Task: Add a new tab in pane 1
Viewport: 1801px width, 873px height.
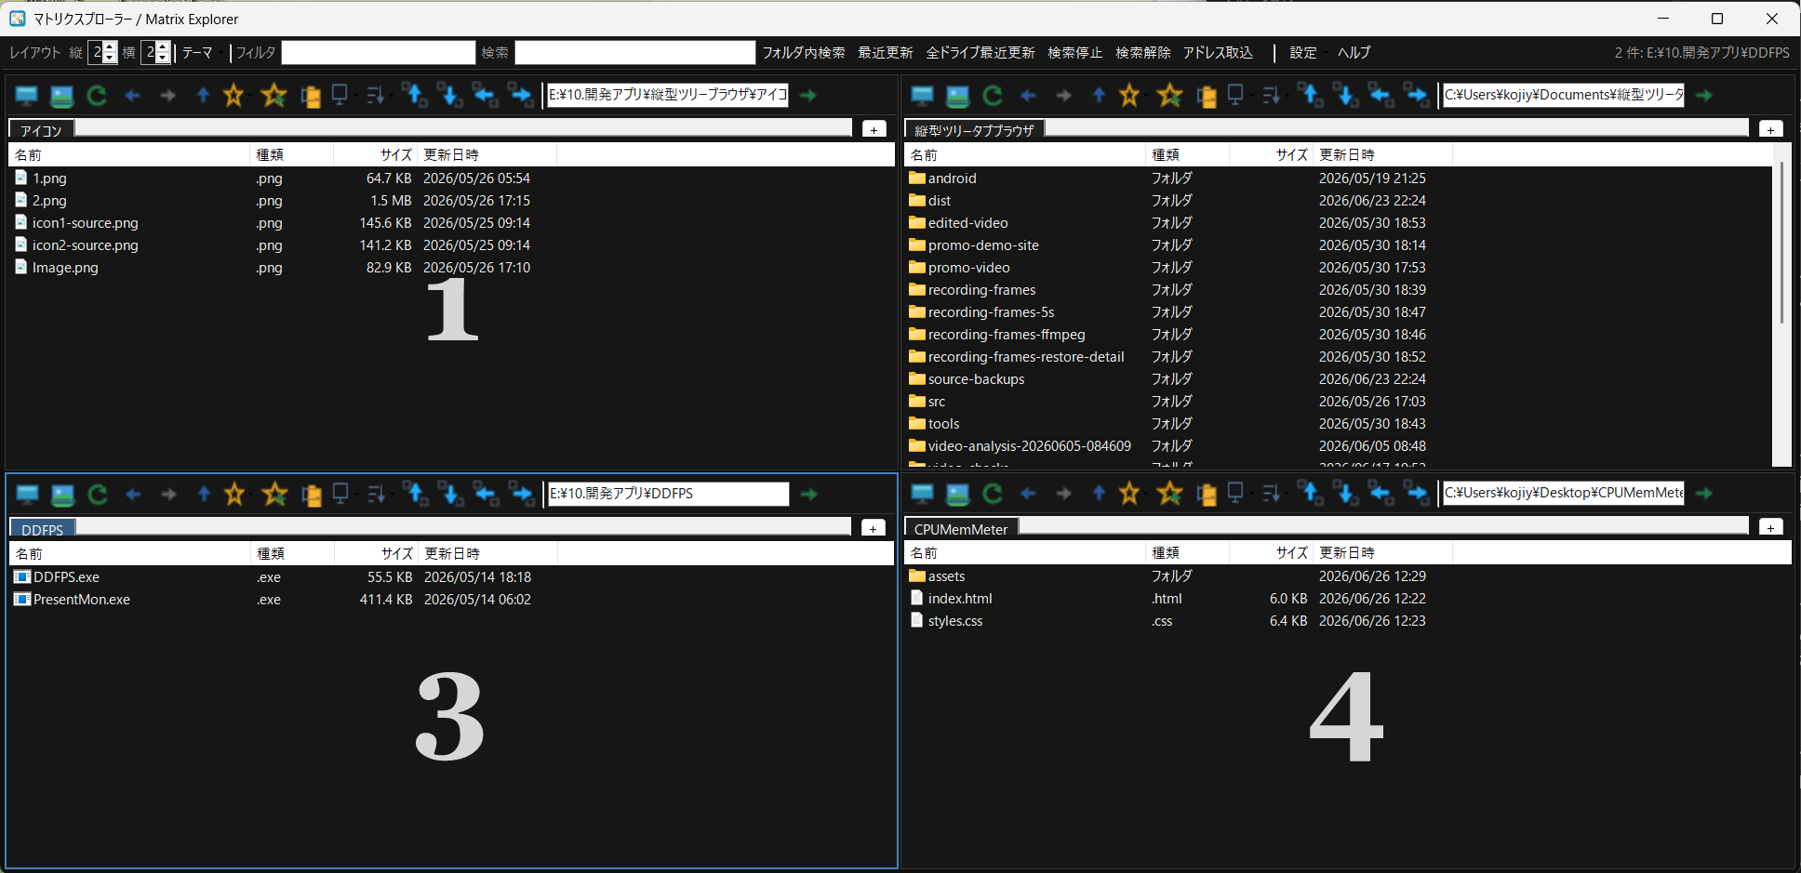Action: point(874,129)
